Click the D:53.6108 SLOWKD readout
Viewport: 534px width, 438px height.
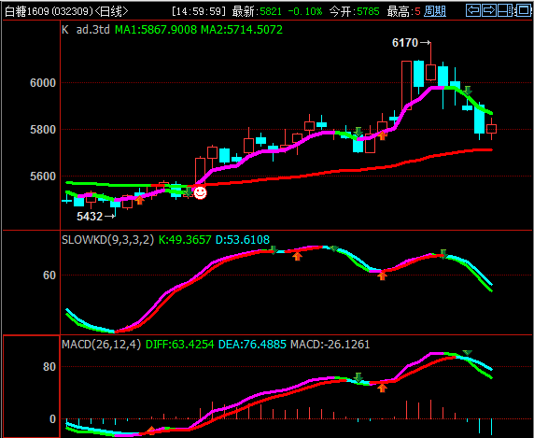click(243, 240)
